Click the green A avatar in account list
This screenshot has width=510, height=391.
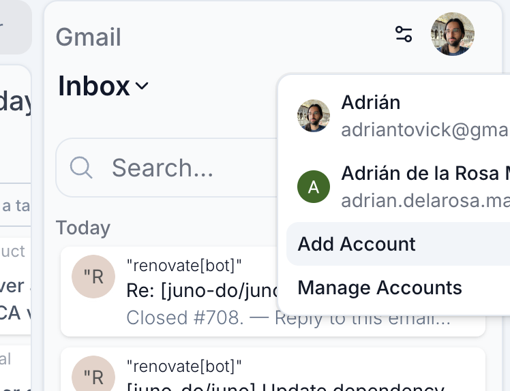[314, 187]
